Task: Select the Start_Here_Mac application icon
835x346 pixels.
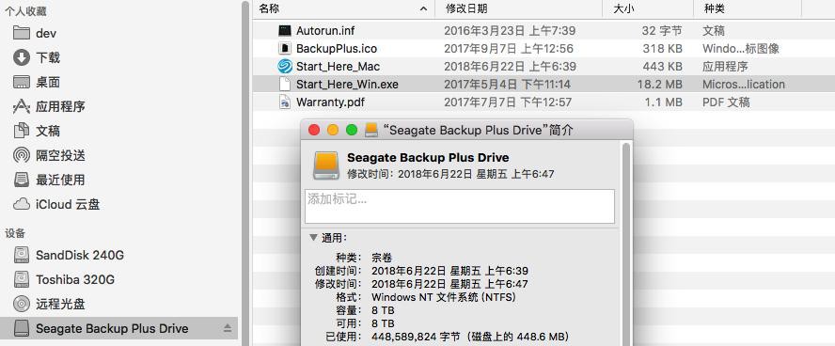Action: [x=285, y=67]
